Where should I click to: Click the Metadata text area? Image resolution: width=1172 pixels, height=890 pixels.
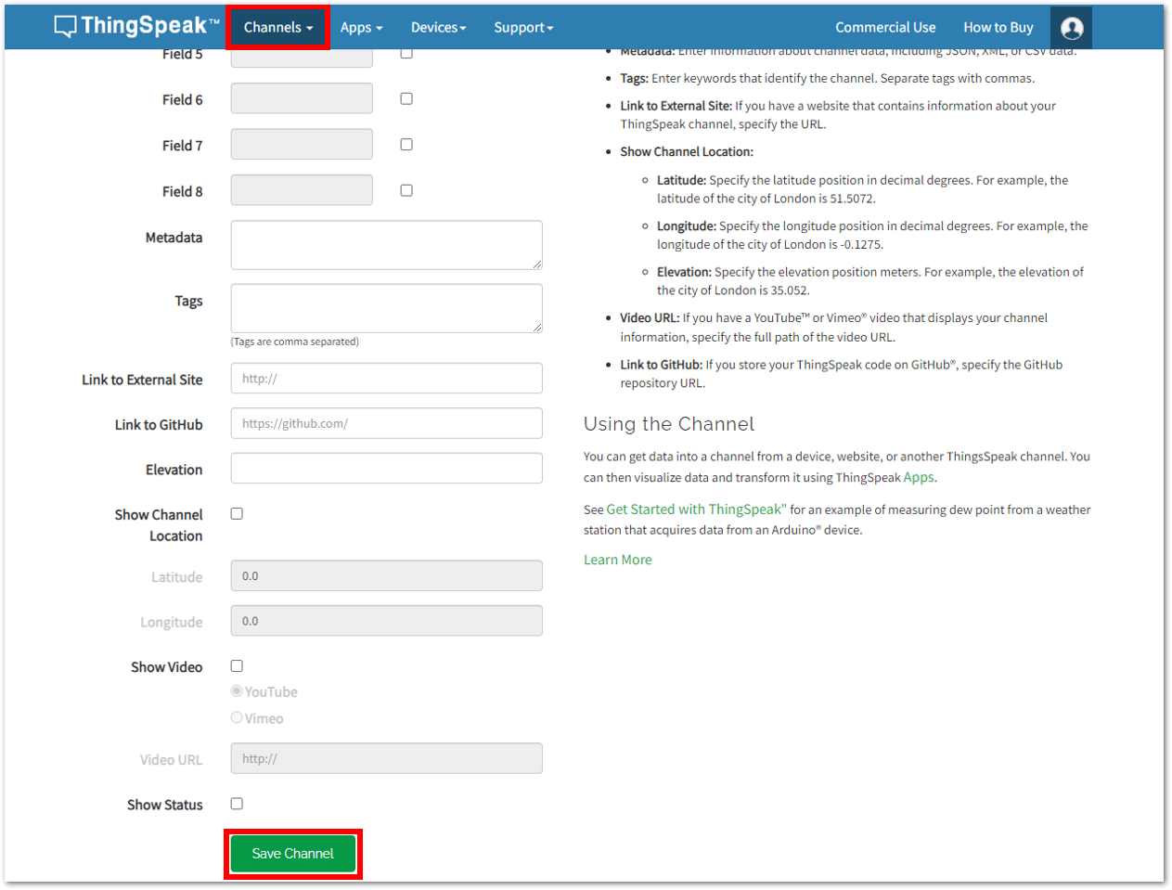click(386, 245)
